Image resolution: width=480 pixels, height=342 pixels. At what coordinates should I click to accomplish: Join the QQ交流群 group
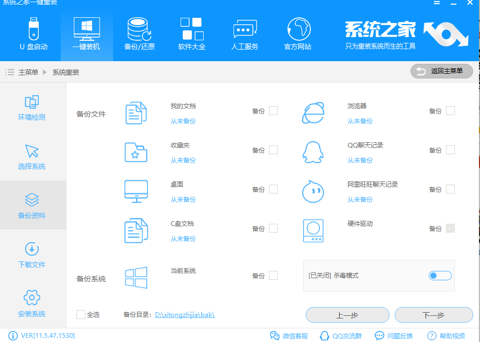tap(341, 336)
